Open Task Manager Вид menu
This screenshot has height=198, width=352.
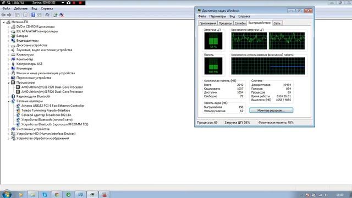(232, 16)
